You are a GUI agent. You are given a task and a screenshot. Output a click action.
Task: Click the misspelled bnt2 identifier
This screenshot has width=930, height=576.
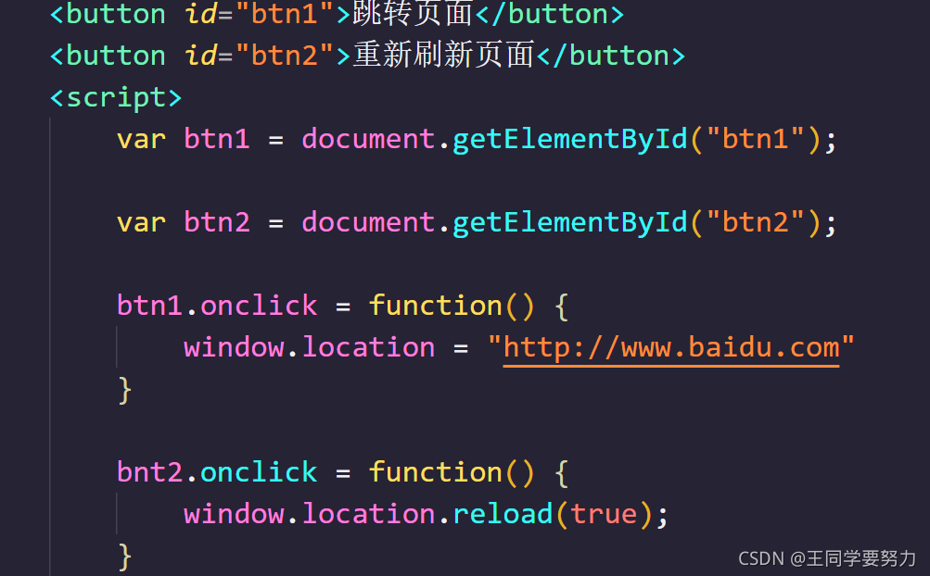(x=149, y=472)
